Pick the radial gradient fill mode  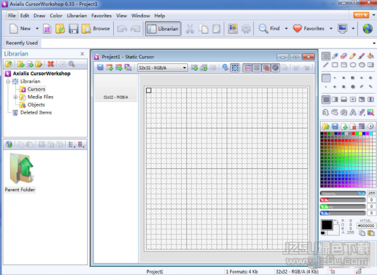[353, 99]
